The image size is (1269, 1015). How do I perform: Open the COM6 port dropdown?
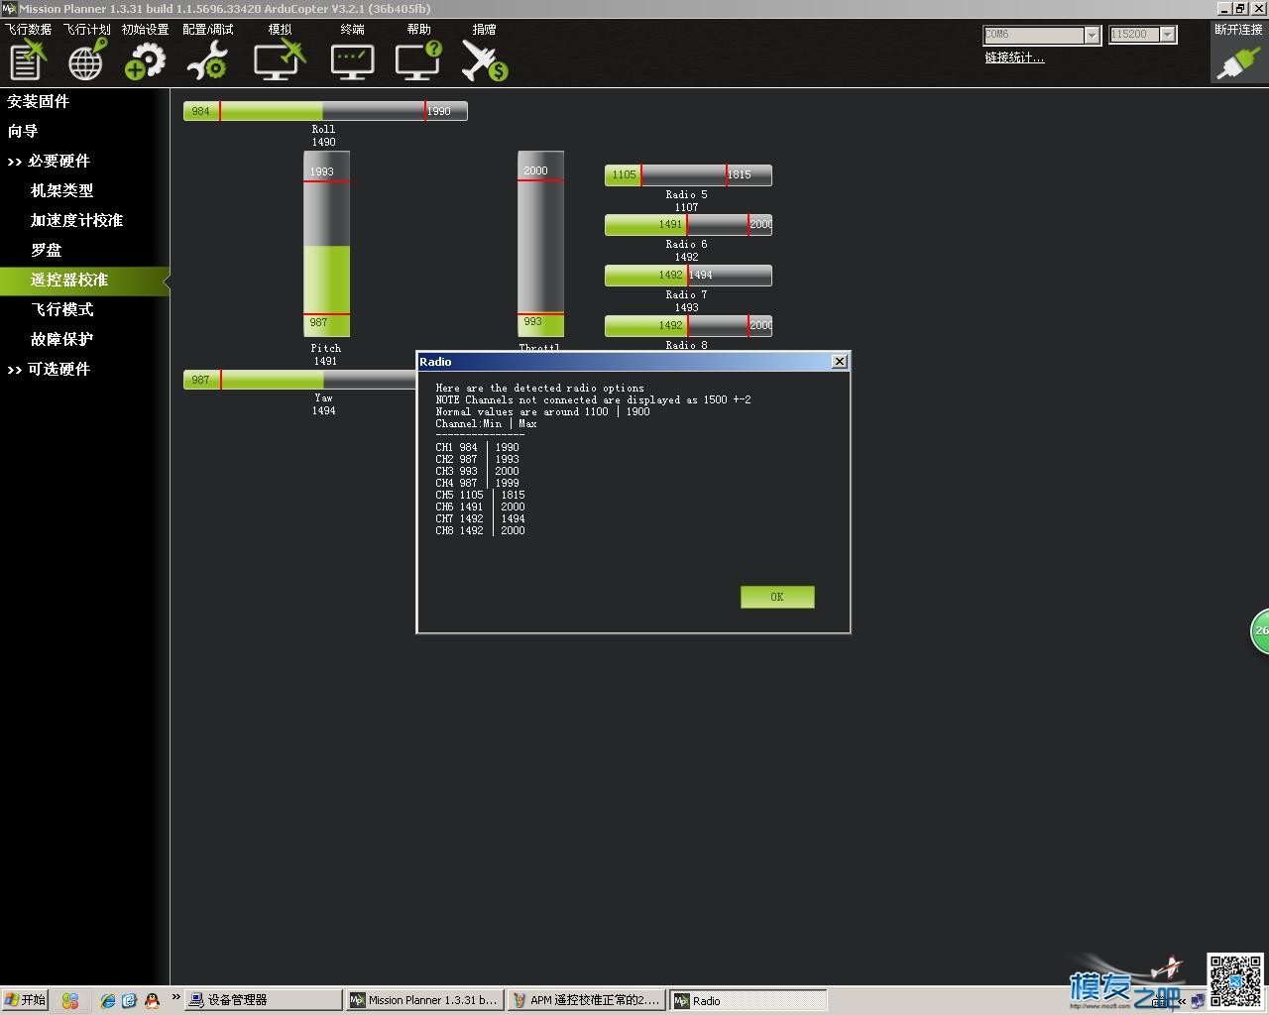click(1092, 35)
